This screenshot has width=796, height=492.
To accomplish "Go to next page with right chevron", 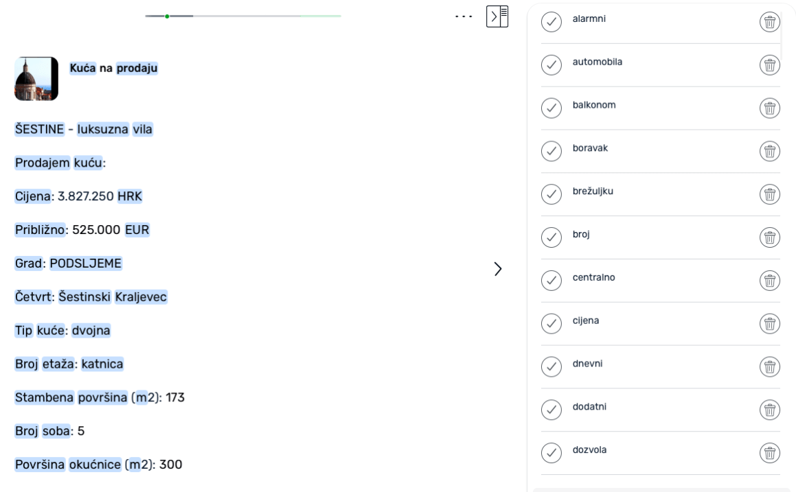I will click(498, 269).
